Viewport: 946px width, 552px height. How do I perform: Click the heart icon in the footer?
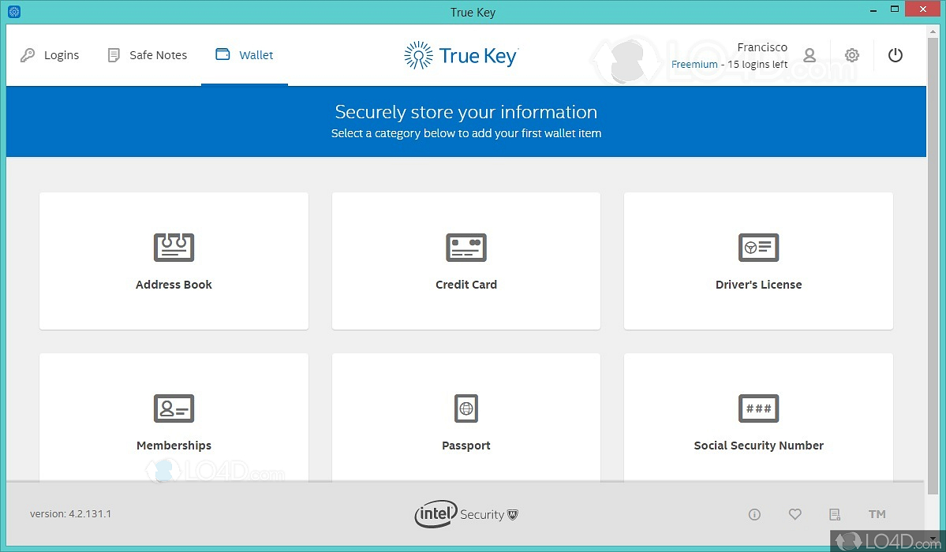pos(795,514)
